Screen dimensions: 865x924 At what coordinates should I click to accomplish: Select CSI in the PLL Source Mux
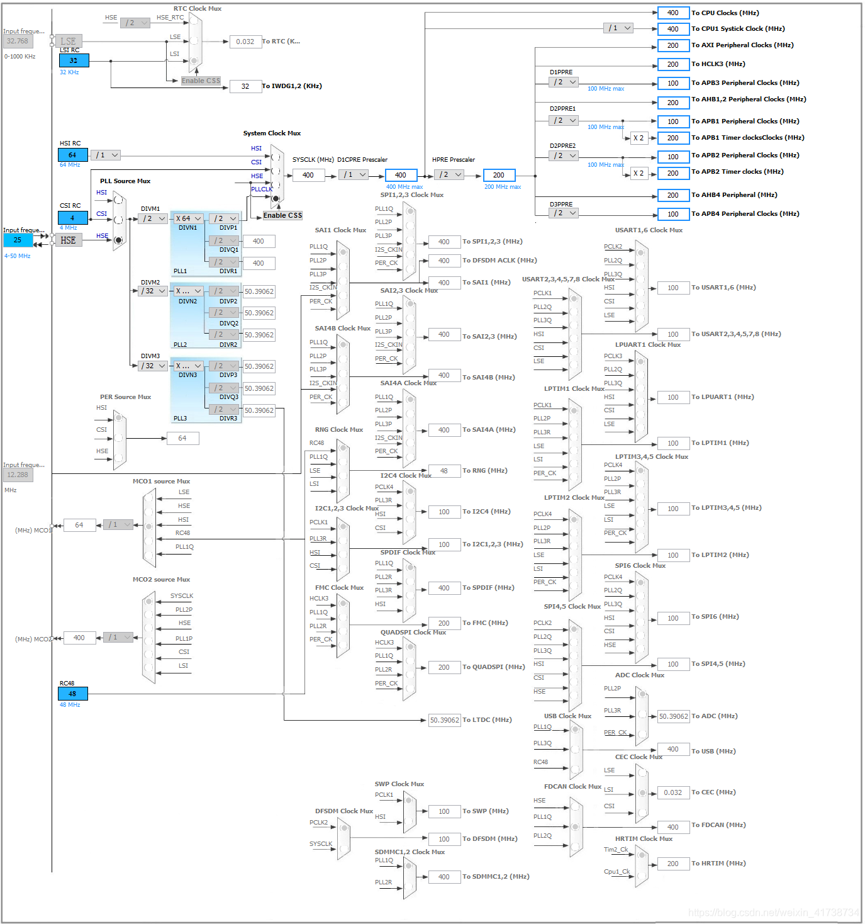point(118,220)
